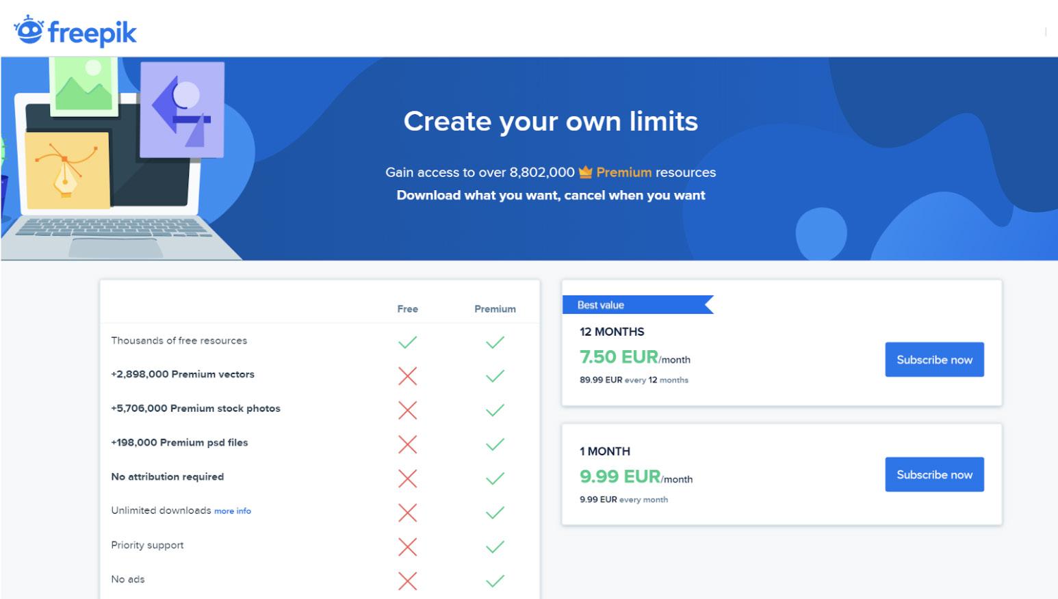Click the Free cross for Unlimited downloads
1058x599 pixels.
click(x=408, y=512)
